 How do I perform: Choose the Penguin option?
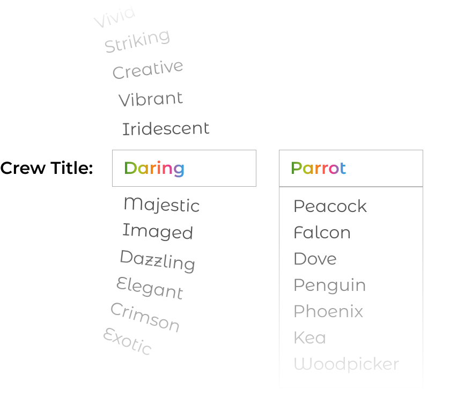pos(329,285)
